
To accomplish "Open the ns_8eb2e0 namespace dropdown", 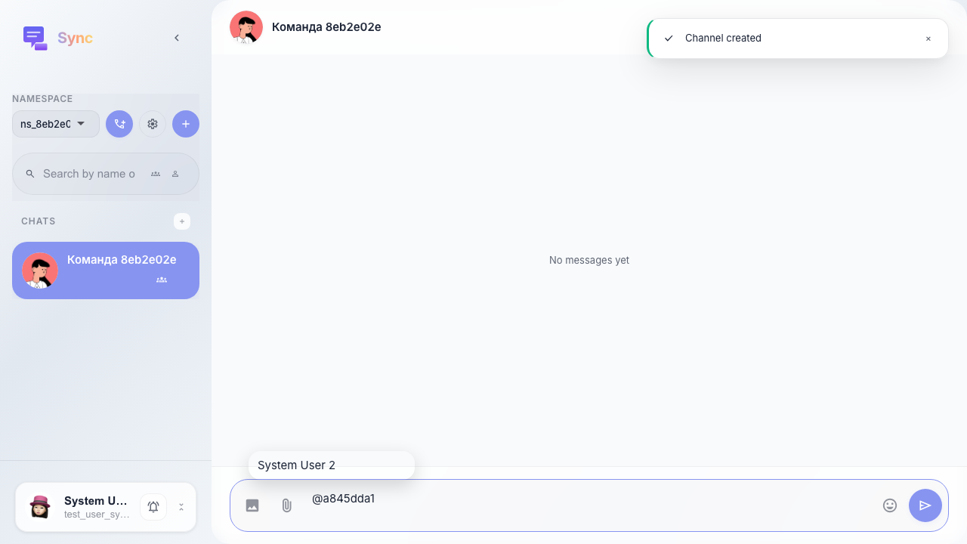I will point(56,124).
